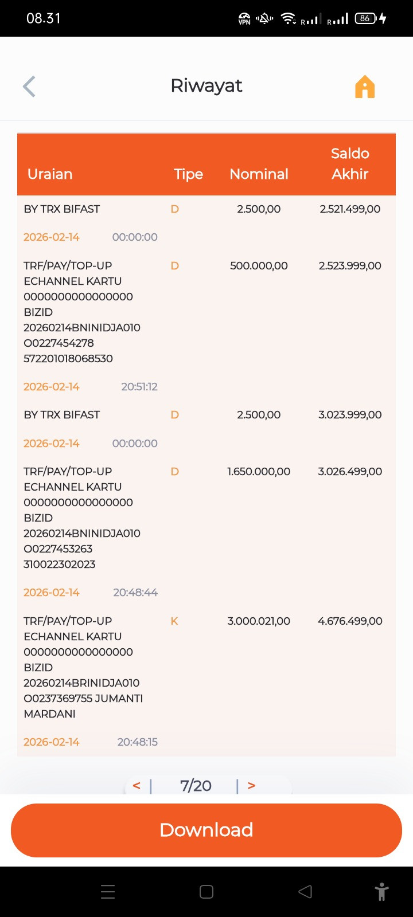Select the Uraian column header

pos(50,174)
